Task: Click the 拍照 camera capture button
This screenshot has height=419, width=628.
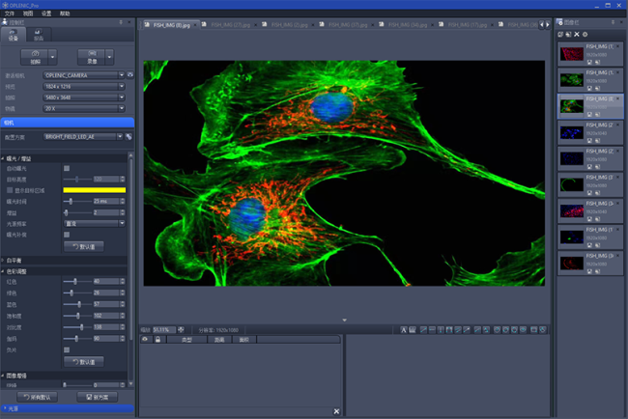Action: [x=35, y=57]
